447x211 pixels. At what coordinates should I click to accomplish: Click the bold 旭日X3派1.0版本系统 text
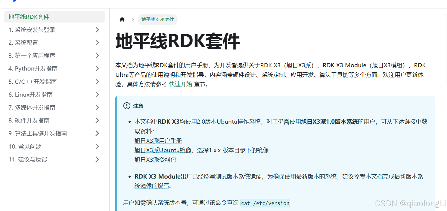(x=329, y=122)
